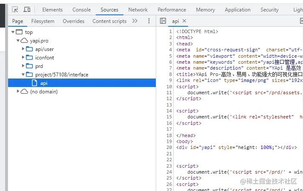
Task: Select the api file editor tab
Action: click(x=175, y=21)
